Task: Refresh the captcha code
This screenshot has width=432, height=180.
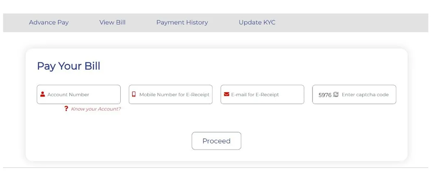Action: click(x=336, y=94)
